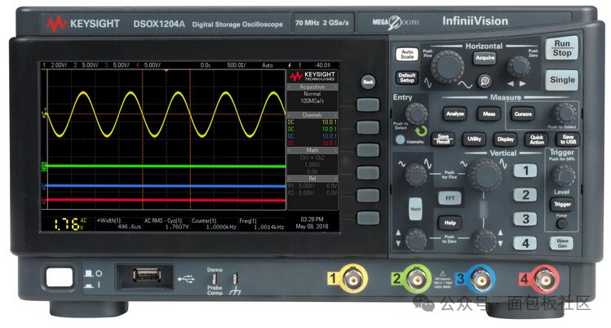Open the Acquire menu key

click(485, 58)
